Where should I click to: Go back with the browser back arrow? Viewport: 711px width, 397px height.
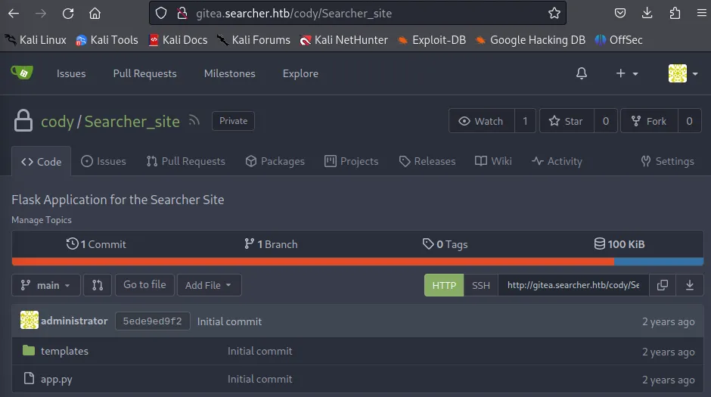point(14,14)
